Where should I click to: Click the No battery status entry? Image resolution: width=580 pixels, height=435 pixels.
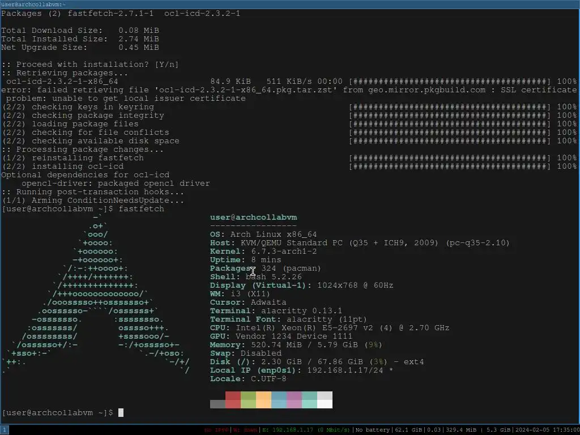(372, 430)
